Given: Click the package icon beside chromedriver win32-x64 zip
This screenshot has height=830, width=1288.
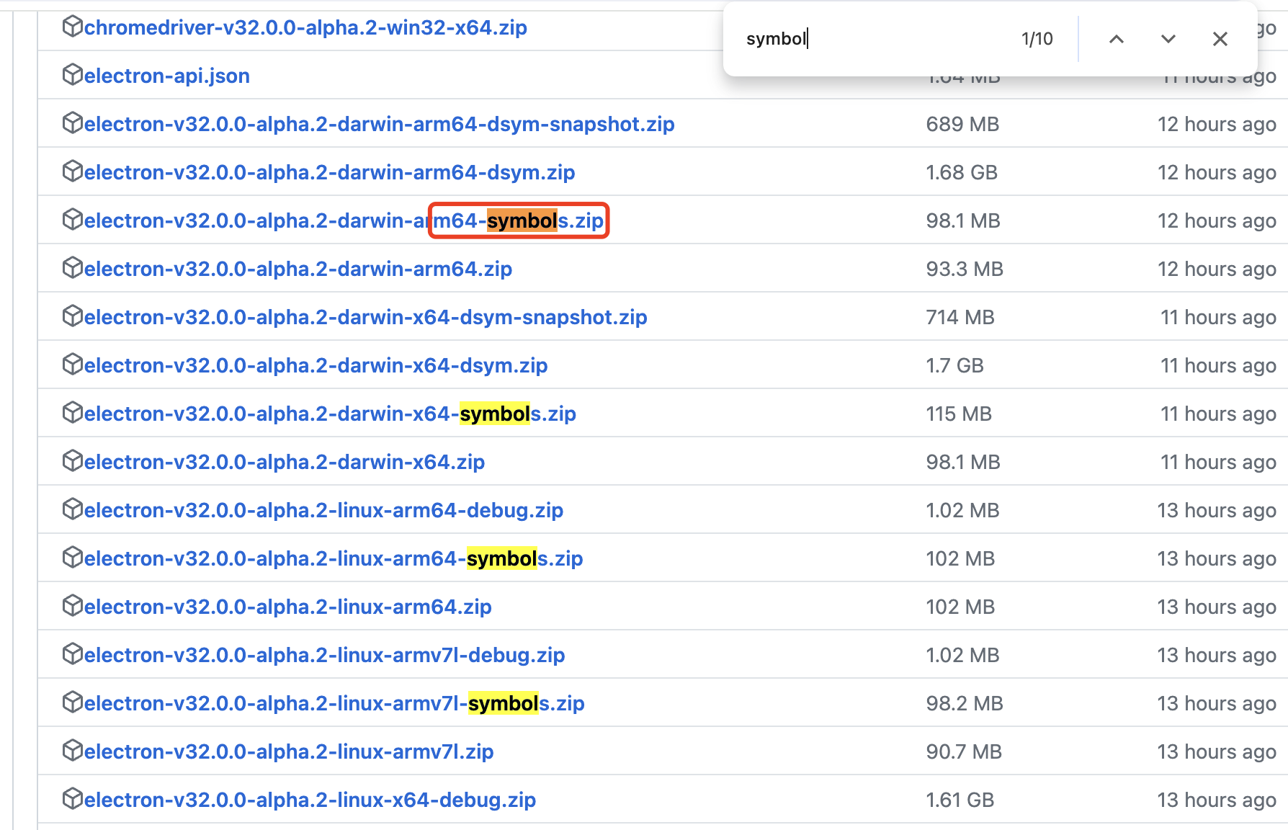Looking at the screenshot, I should (73, 27).
